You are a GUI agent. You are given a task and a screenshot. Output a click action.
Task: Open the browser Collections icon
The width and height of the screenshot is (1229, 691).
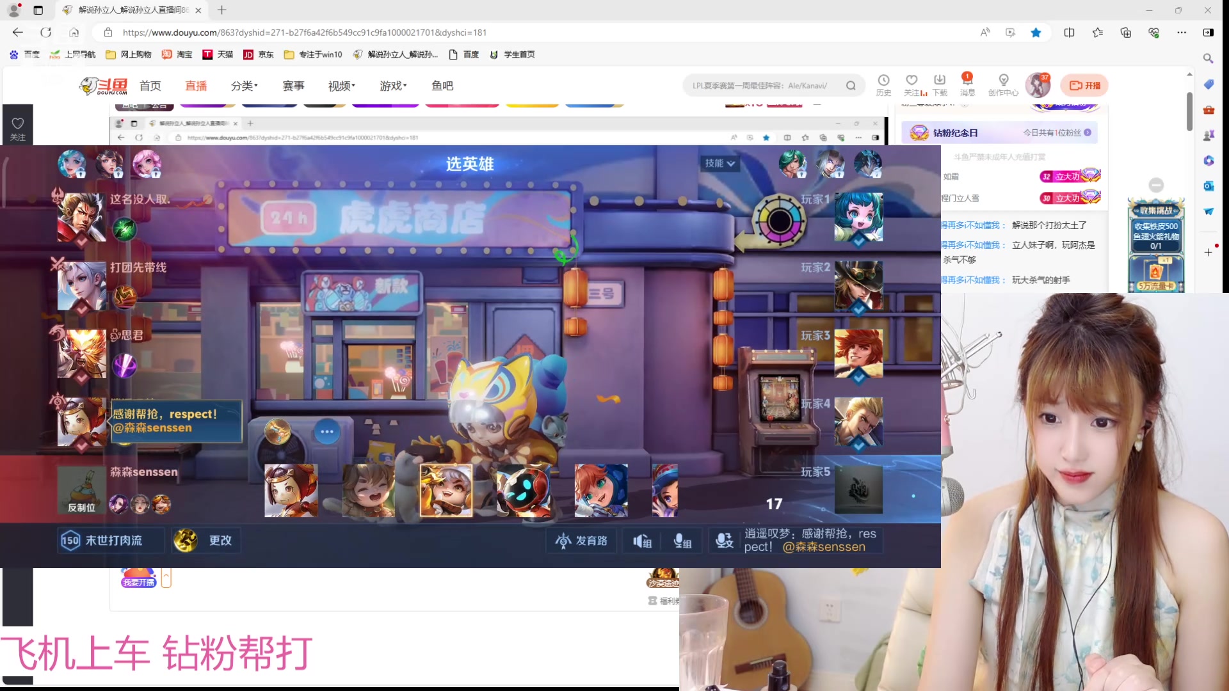(1125, 33)
